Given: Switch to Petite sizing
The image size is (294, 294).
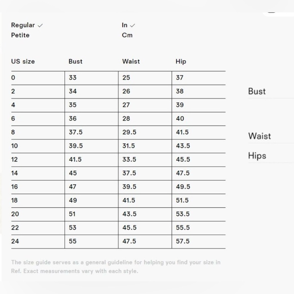Looking at the screenshot, I should tap(20, 35).
